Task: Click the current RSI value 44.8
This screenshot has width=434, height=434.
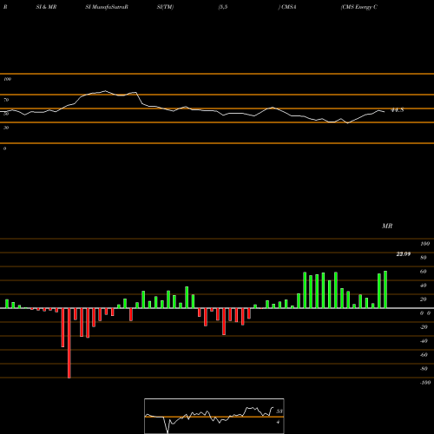Action: pyautogui.click(x=398, y=110)
